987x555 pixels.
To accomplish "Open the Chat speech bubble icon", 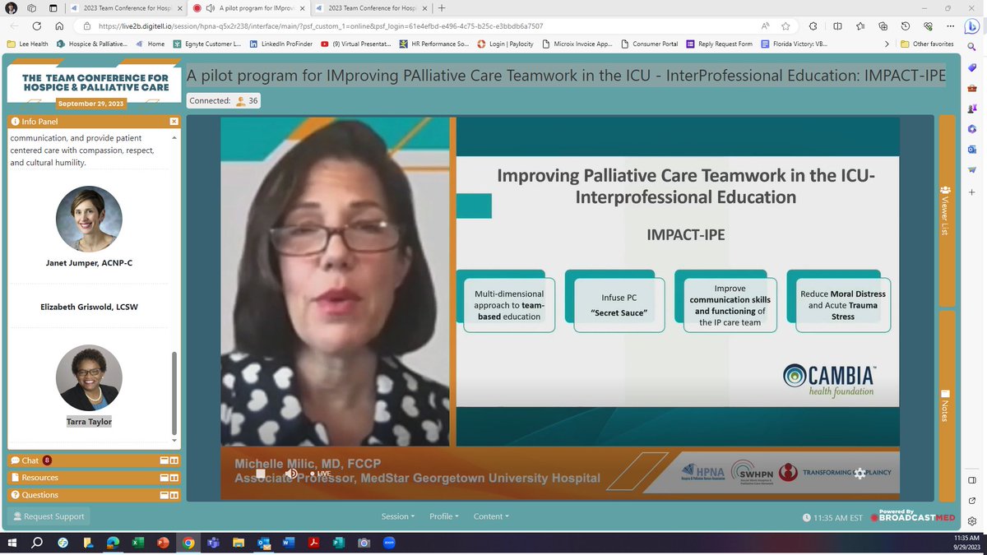I will click(x=16, y=460).
